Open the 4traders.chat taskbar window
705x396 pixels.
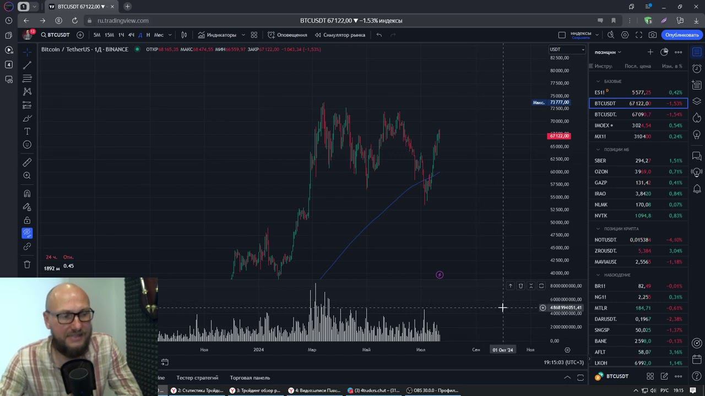click(x=374, y=391)
